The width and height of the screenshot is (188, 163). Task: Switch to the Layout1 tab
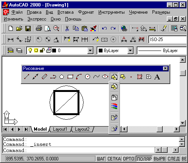click(60, 129)
